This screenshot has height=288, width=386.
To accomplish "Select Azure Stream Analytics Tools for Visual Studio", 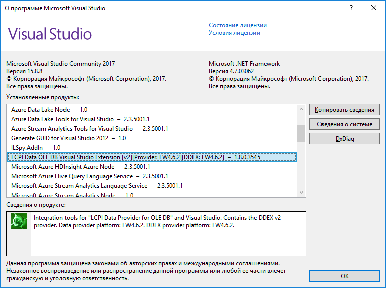I will coord(152,129).
